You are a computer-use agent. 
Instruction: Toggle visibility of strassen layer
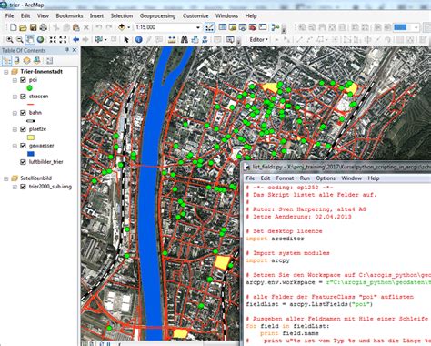pos(23,97)
